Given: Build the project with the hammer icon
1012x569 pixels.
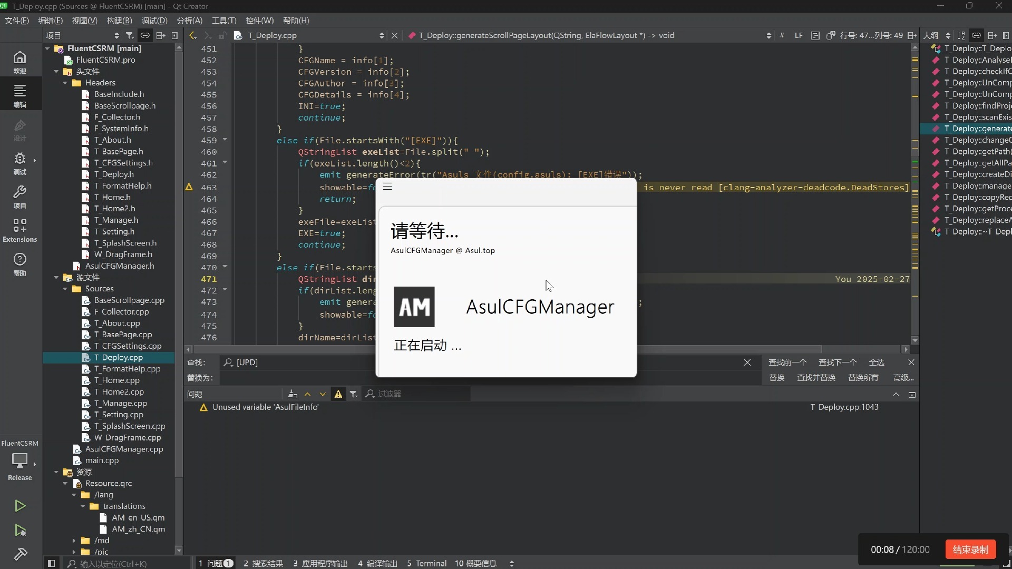Looking at the screenshot, I should click(20, 554).
